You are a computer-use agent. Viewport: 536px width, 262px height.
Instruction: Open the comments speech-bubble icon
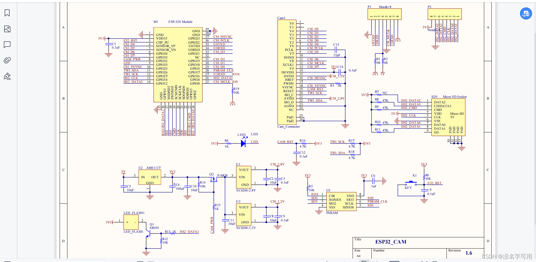pyautogui.click(x=7, y=44)
